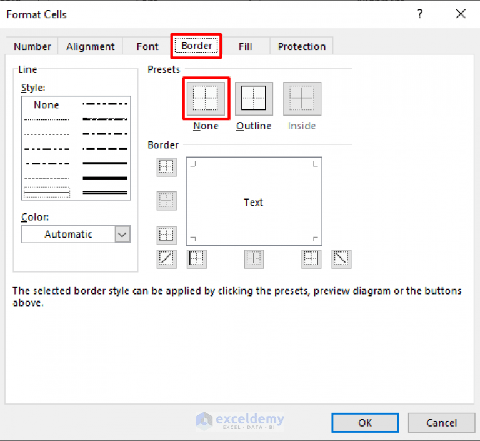Switch to the Font tab
This screenshot has height=441, width=480.
[147, 46]
